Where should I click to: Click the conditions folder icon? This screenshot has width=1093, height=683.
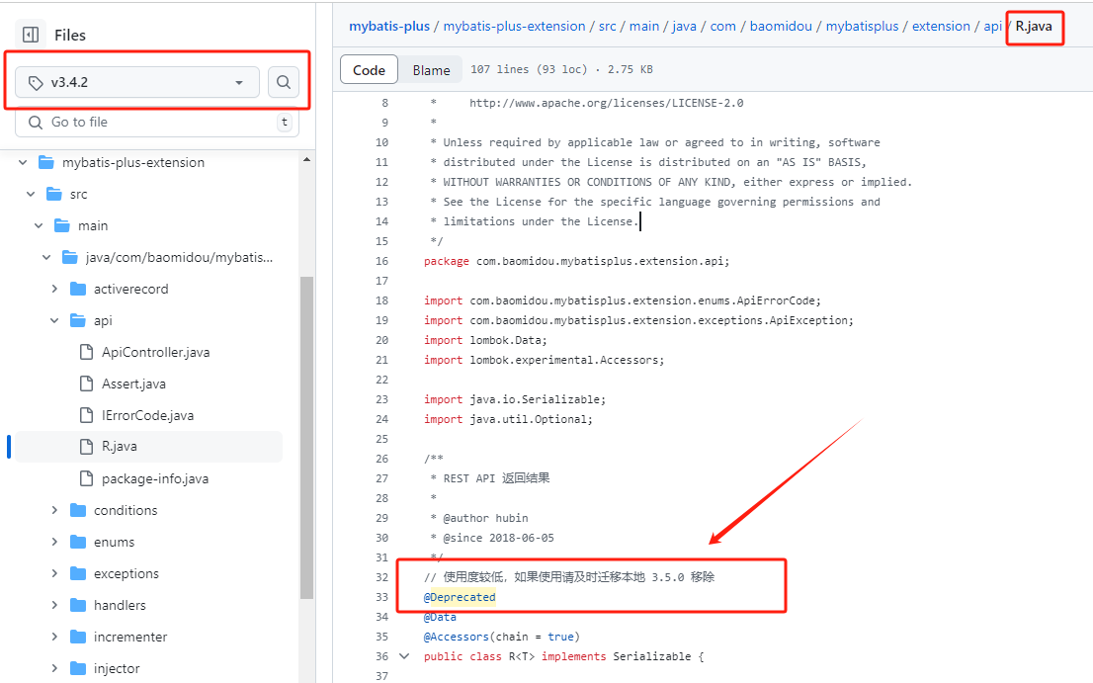pyautogui.click(x=78, y=510)
